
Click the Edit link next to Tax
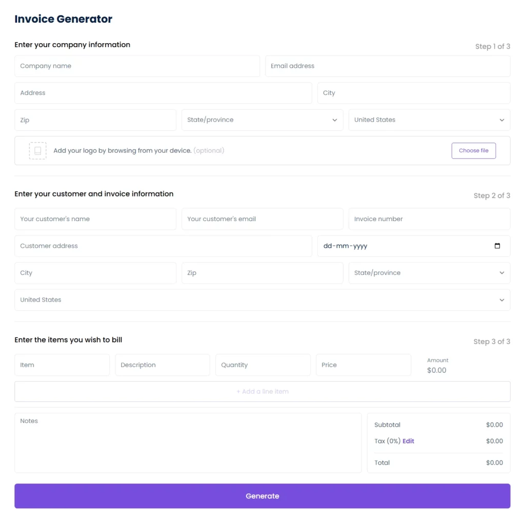(408, 441)
